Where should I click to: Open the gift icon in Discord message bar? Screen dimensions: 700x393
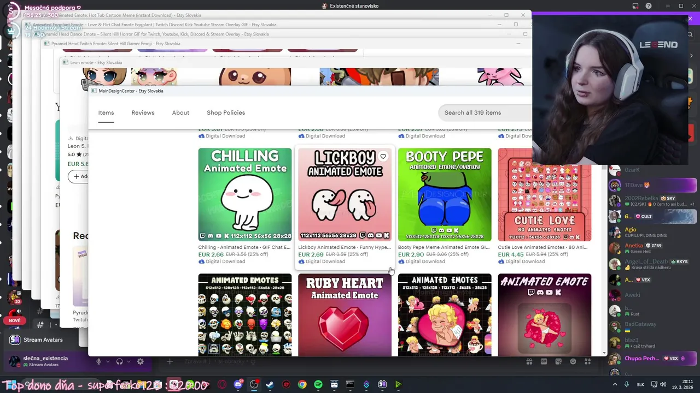pos(529,361)
